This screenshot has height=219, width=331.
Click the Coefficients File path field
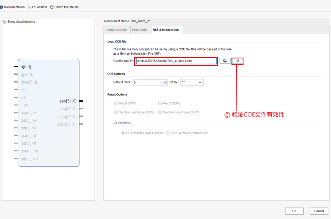click(x=176, y=61)
